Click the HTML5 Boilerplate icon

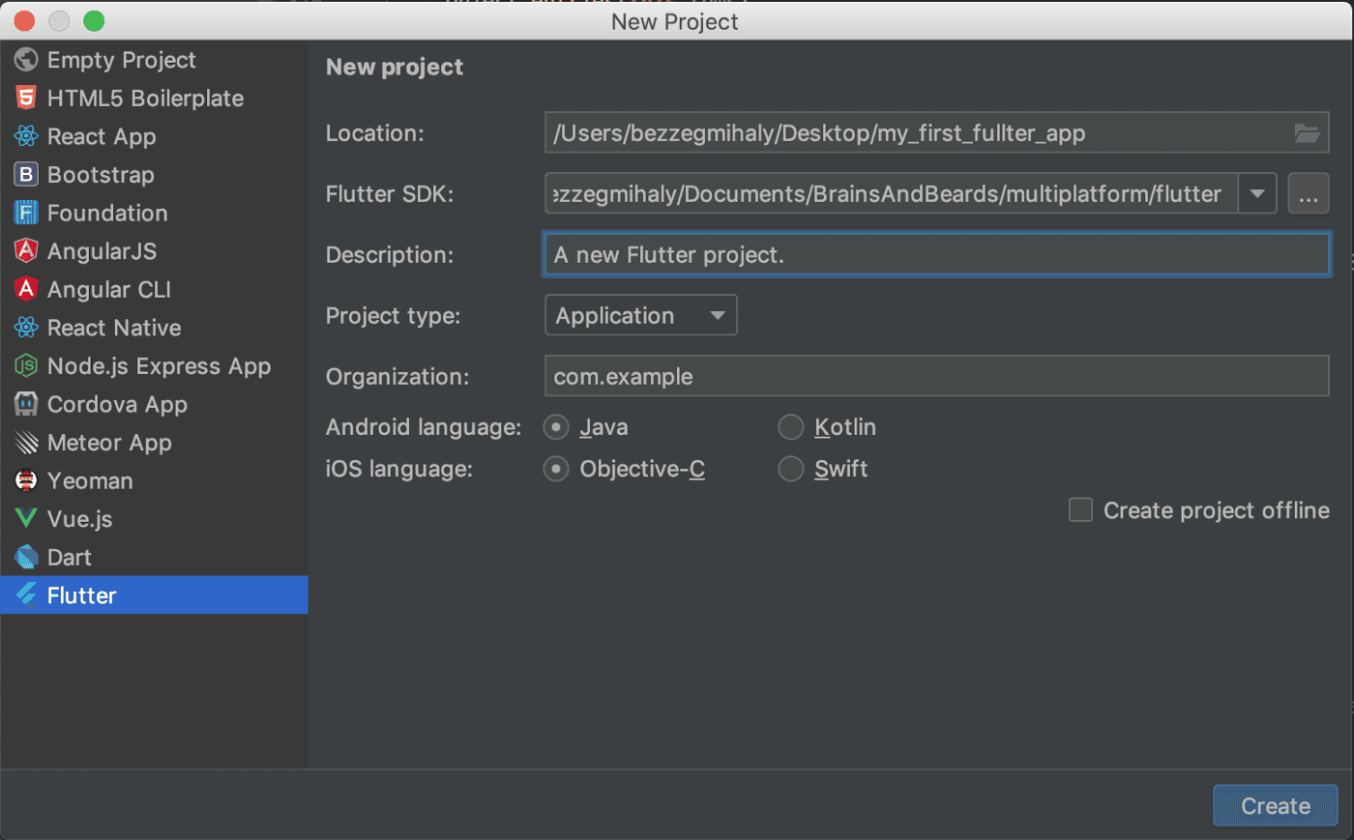[26, 98]
